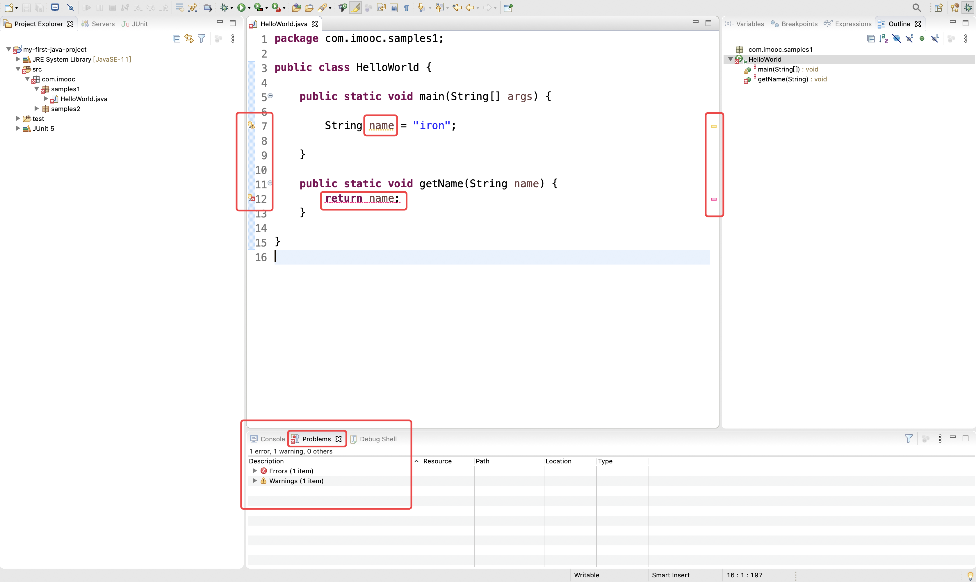976x582 pixels.
Task: Toggle Hide Fields in Outline
Action: click(896, 38)
